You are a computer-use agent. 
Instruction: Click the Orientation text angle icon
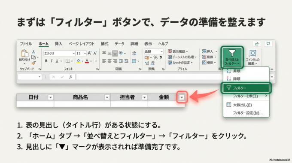click(x=121, y=53)
